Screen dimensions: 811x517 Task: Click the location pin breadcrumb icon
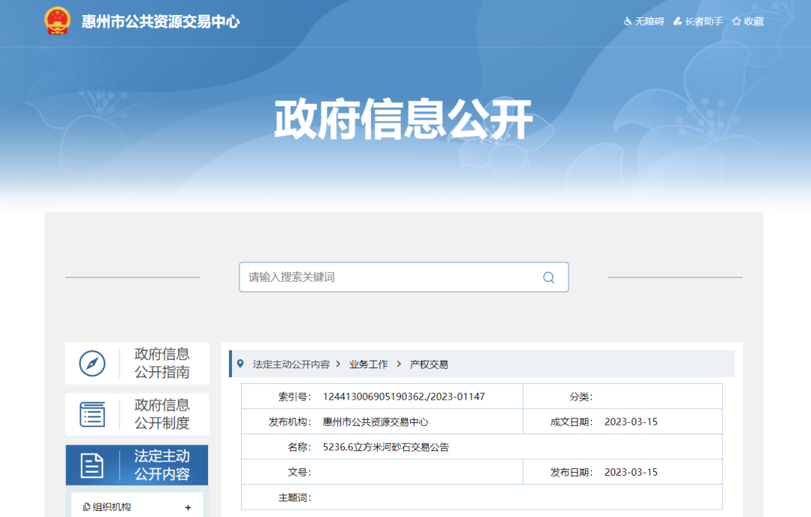click(240, 364)
